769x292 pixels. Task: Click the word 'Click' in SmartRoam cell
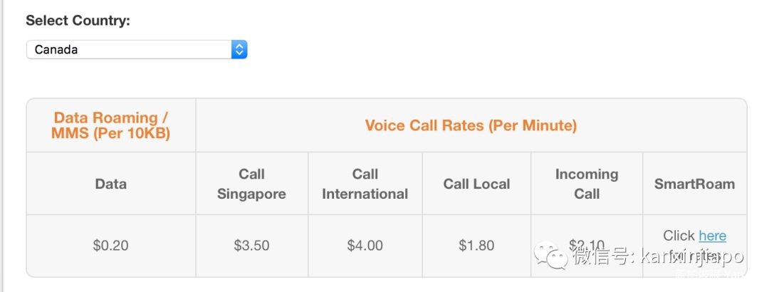pyautogui.click(x=679, y=236)
